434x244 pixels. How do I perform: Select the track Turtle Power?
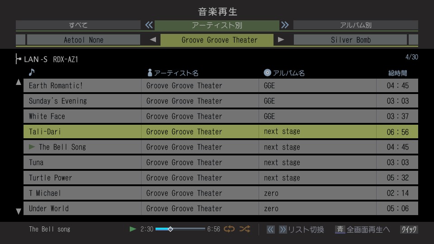click(x=82, y=178)
